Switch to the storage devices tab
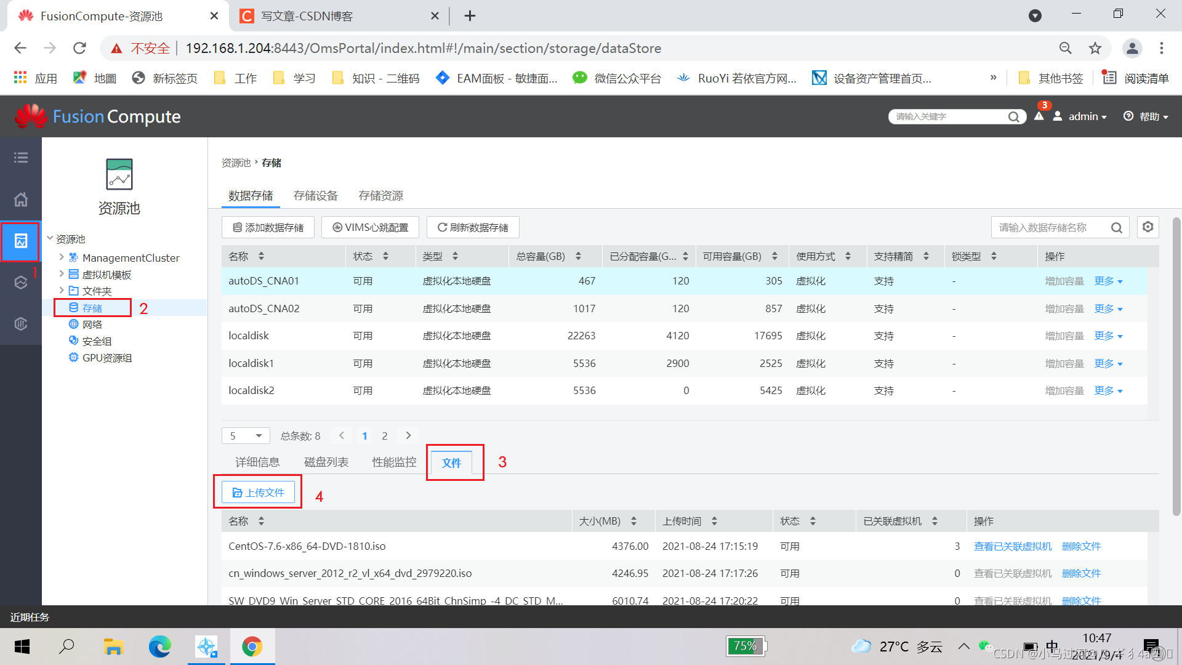This screenshot has height=665, width=1182. point(315,196)
